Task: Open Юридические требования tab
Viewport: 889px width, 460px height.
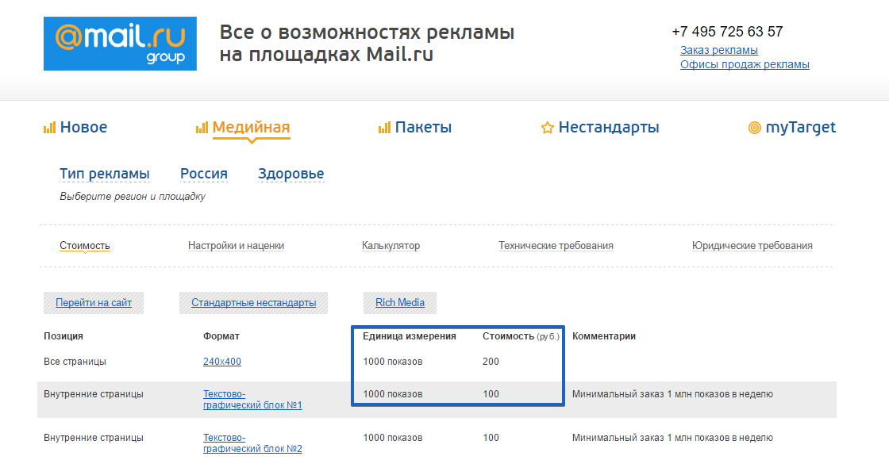Action: [752, 246]
